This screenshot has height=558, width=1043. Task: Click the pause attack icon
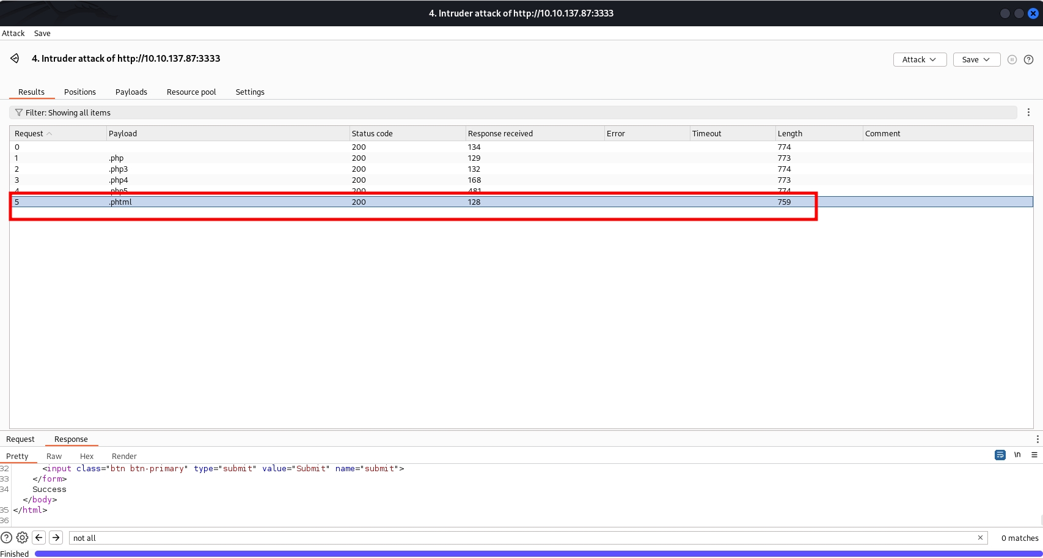coord(1012,60)
